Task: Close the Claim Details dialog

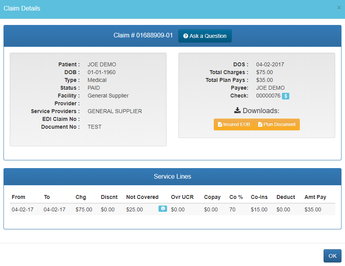Action: pyautogui.click(x=339, y=8)
